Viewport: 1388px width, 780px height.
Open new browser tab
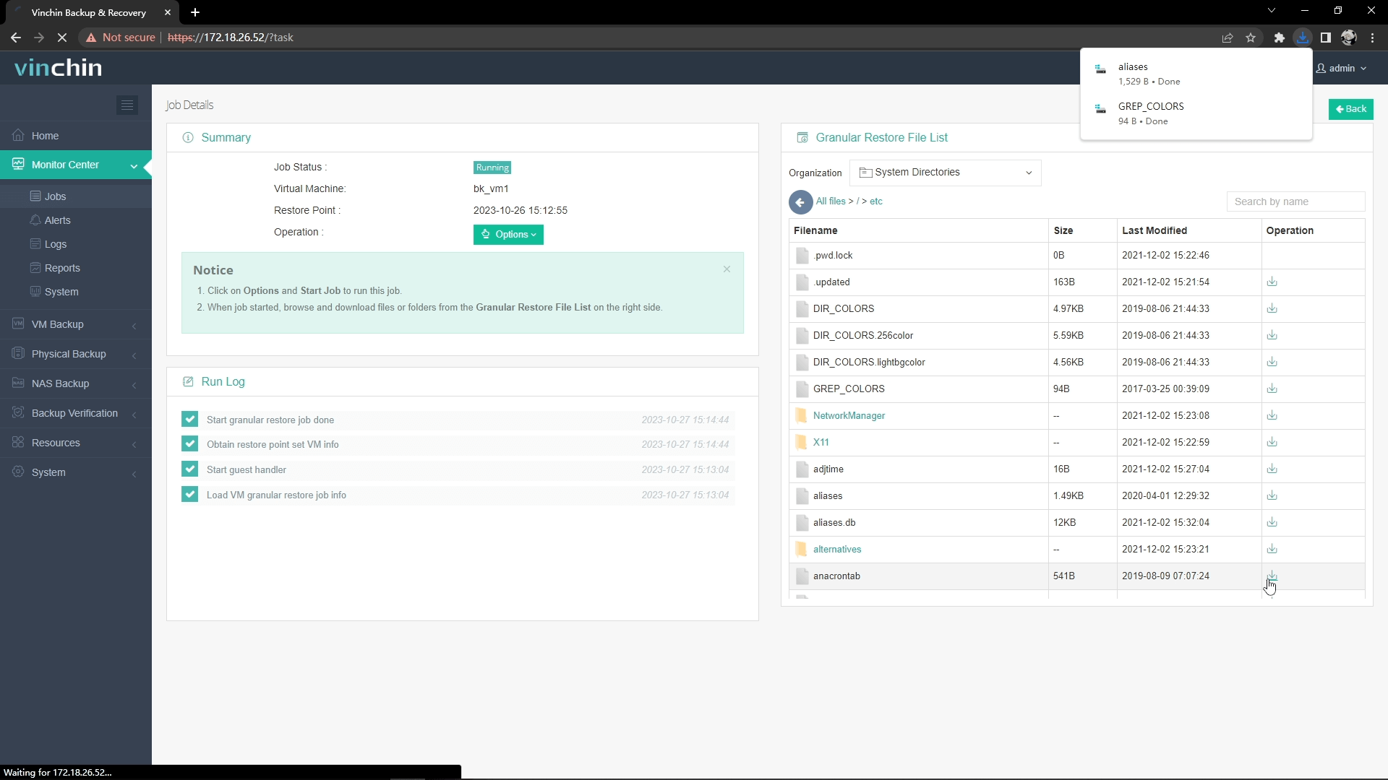[x=195, y=12]
